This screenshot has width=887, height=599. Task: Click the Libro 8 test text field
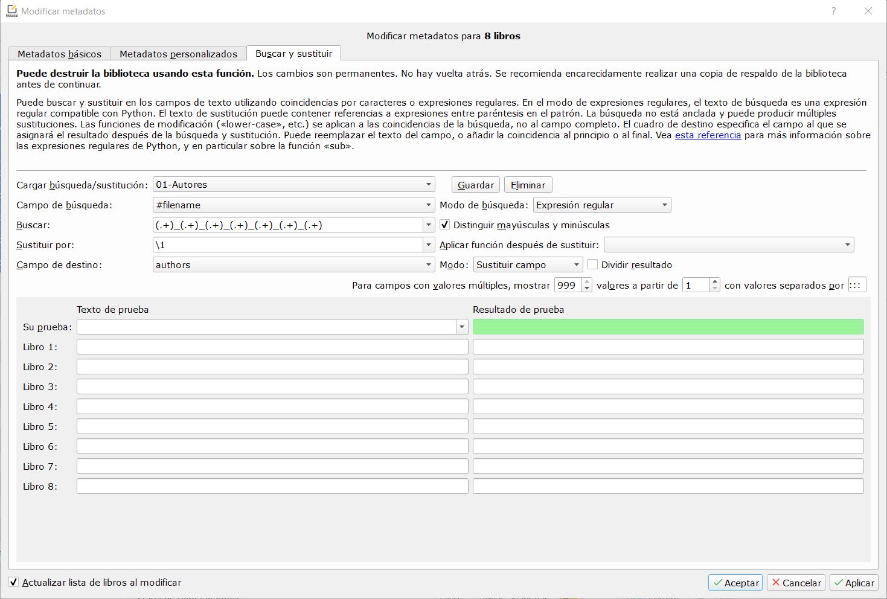[x=272, y=486]
